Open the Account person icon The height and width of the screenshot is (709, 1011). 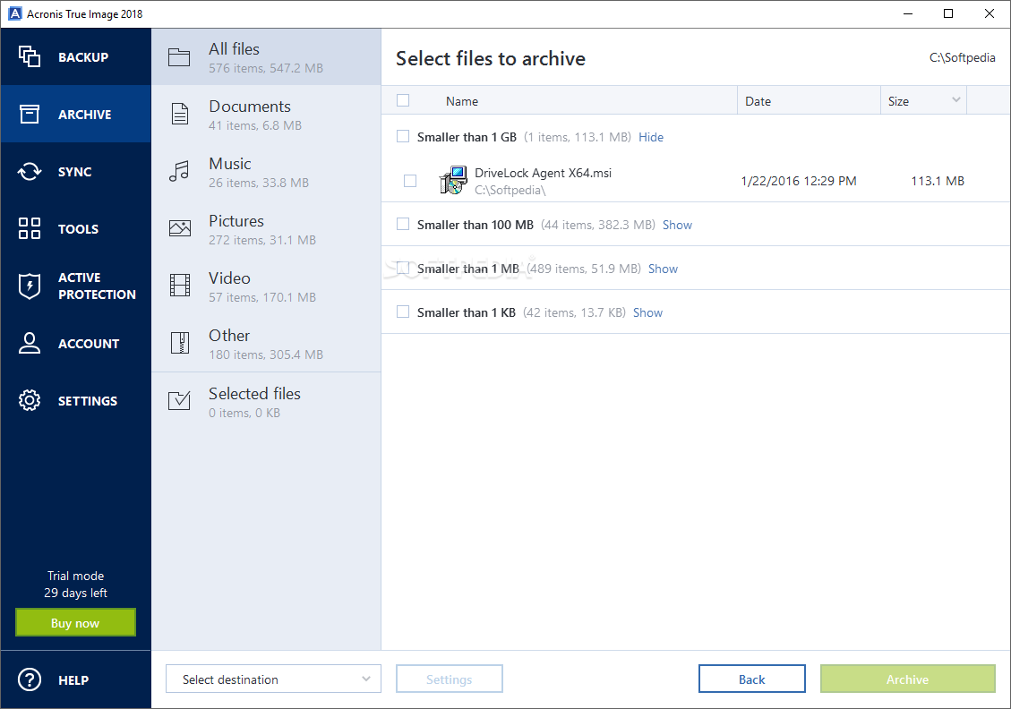(30, 343)
